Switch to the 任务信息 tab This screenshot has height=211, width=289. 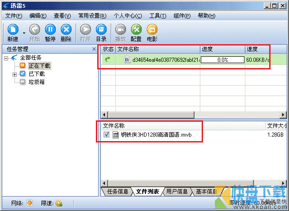tap(117, 192)
